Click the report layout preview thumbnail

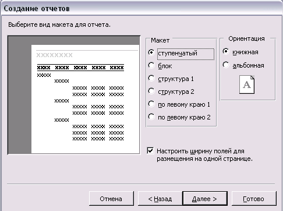[x=74, y=95]
